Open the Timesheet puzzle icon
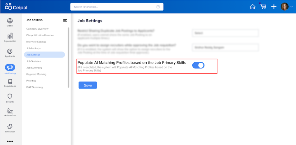The width and height of the screenshot is (296, 145). tap(10, 127)
